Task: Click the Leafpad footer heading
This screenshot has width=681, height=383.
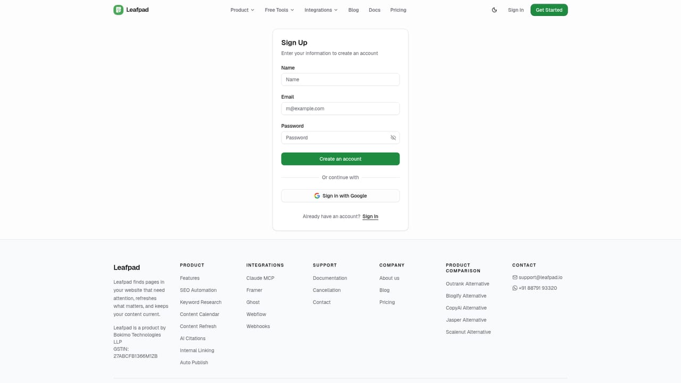Action: click(x=127, y=268)
